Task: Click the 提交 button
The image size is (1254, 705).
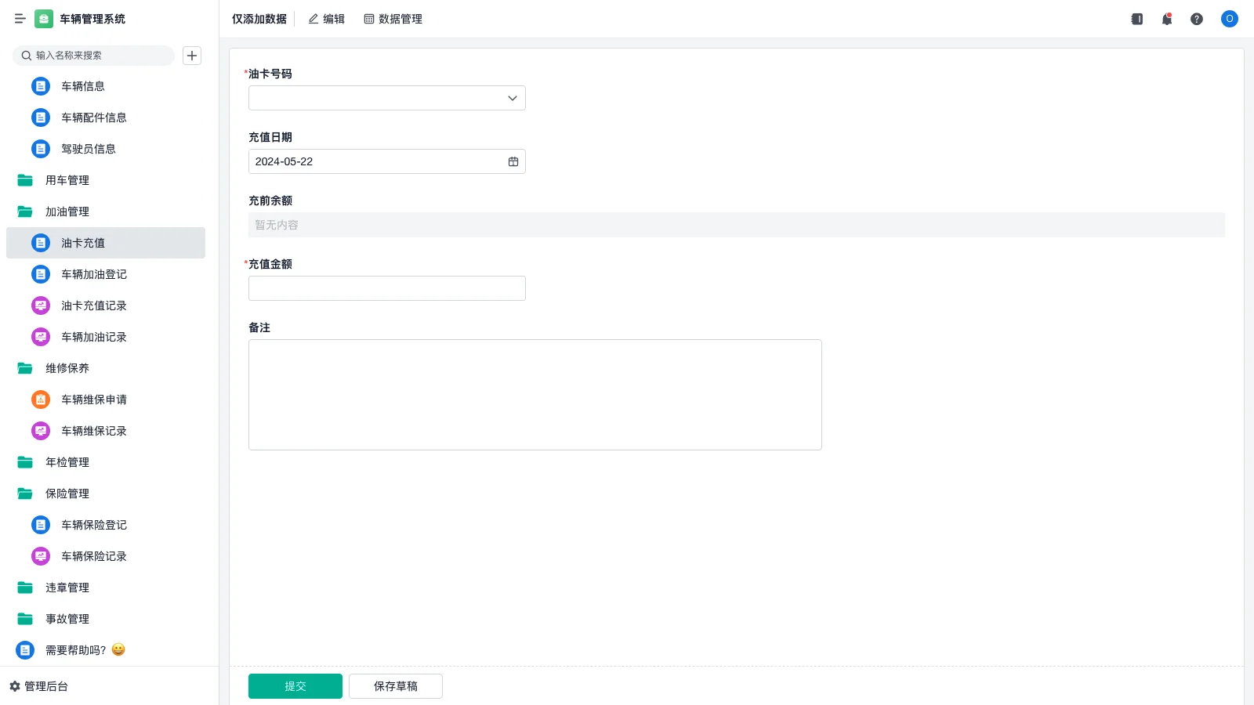Action: click(295, 686)
